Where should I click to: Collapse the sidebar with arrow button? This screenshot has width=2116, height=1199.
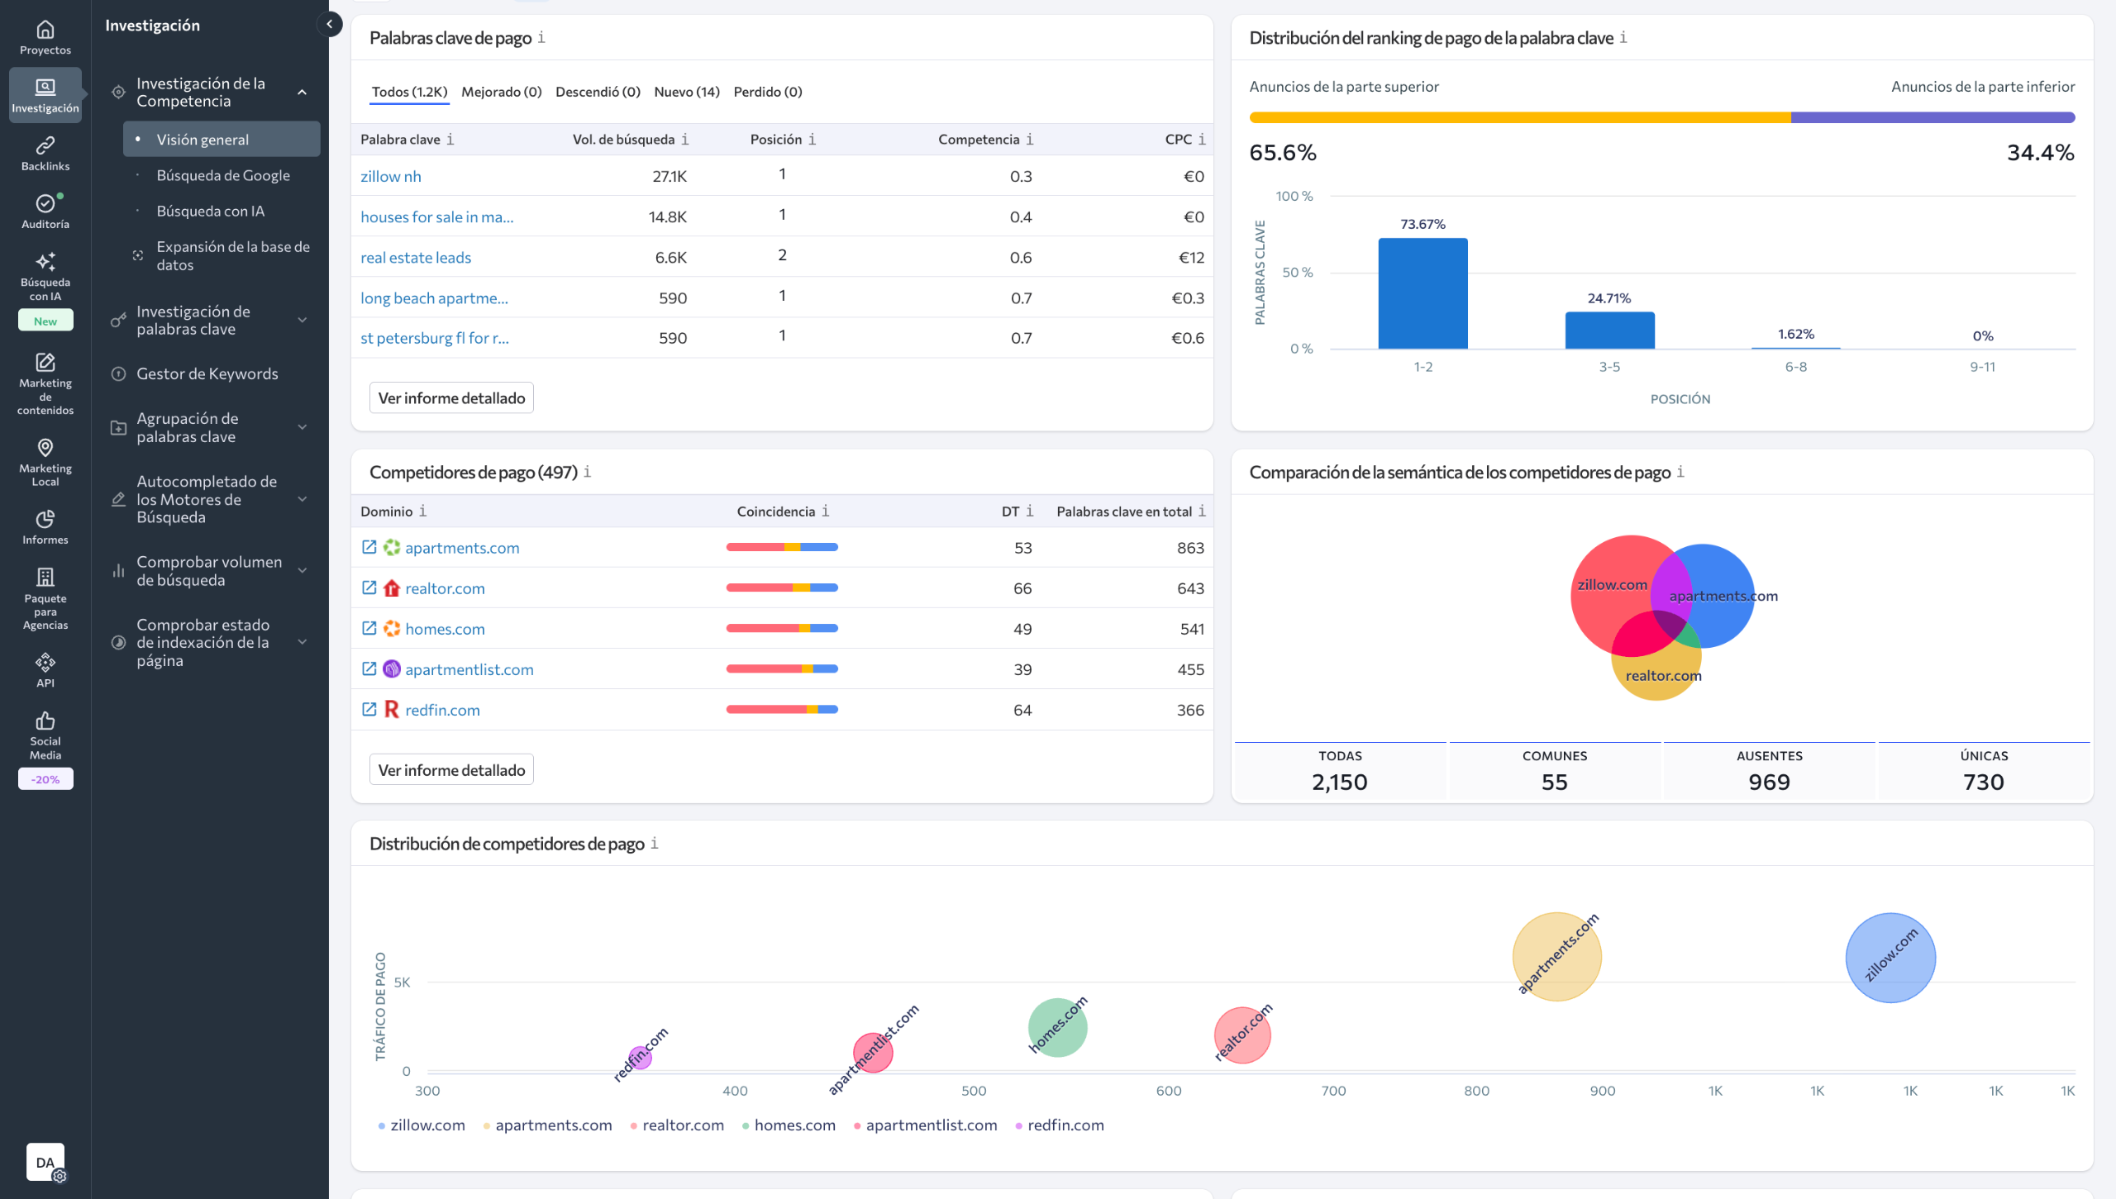pyautogui.click(x=330, y=24)
